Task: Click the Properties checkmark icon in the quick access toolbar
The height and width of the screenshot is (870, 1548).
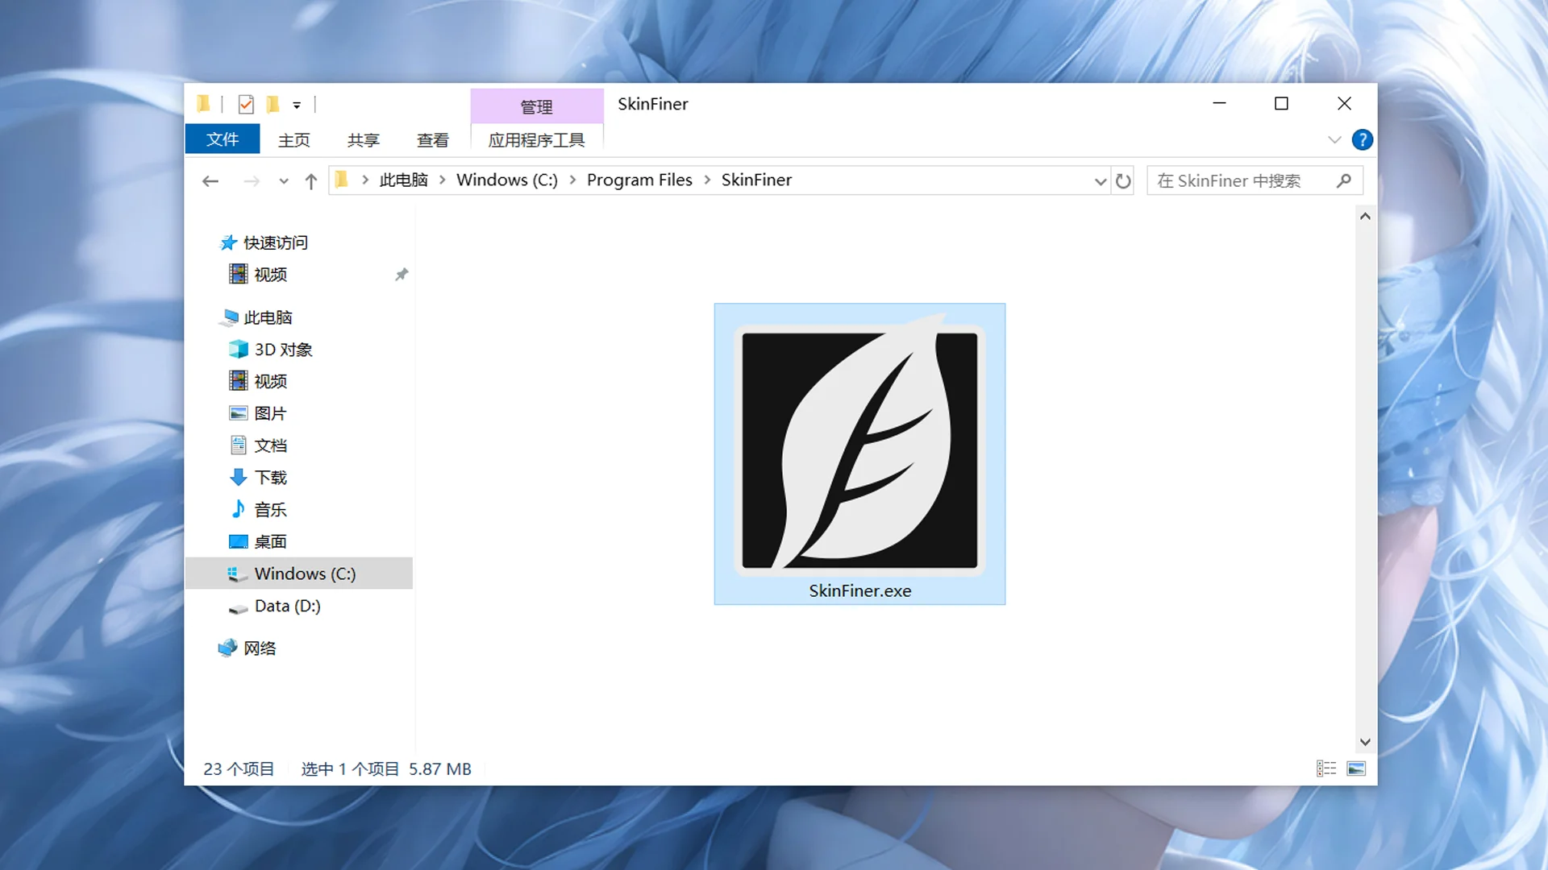Action: point(246,105)
